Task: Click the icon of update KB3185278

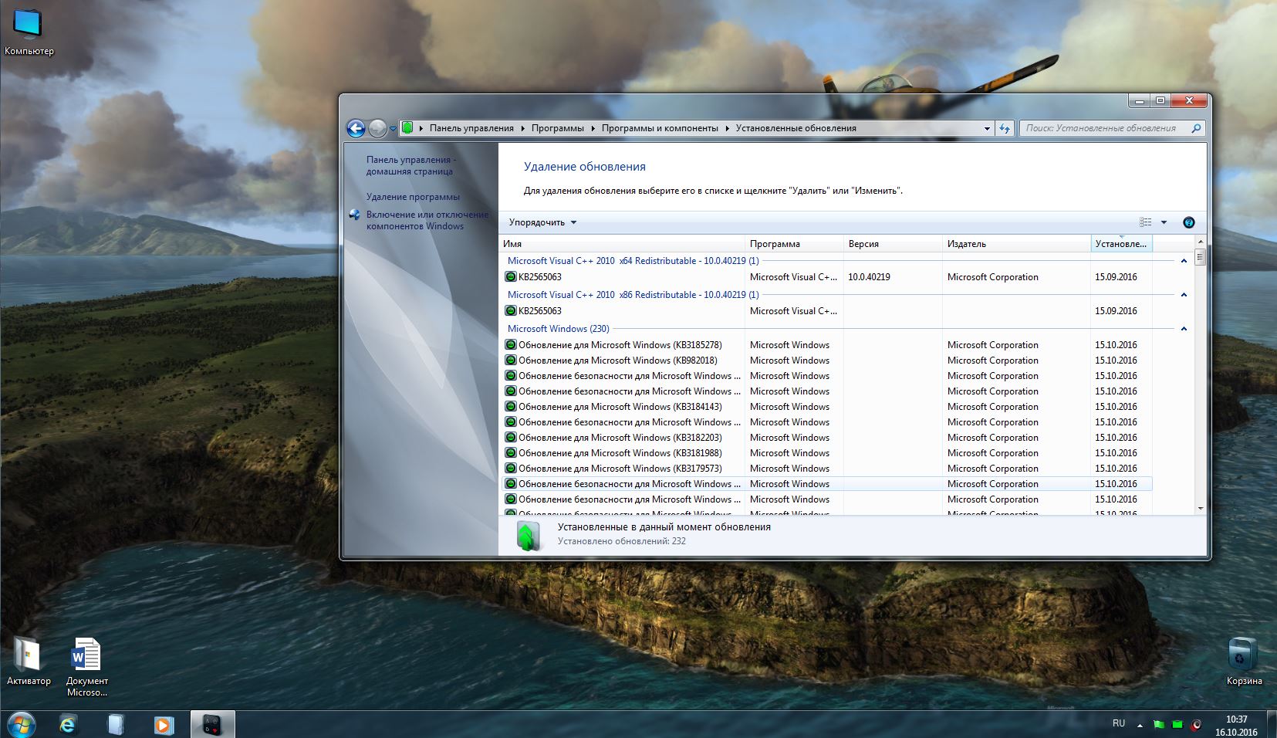Action: (510, 345)
